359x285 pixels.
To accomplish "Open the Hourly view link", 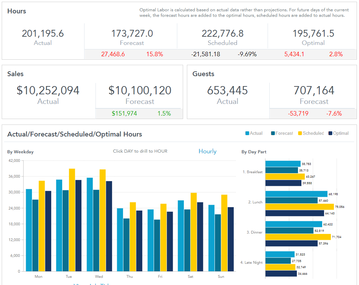I will tap(207, 151).
